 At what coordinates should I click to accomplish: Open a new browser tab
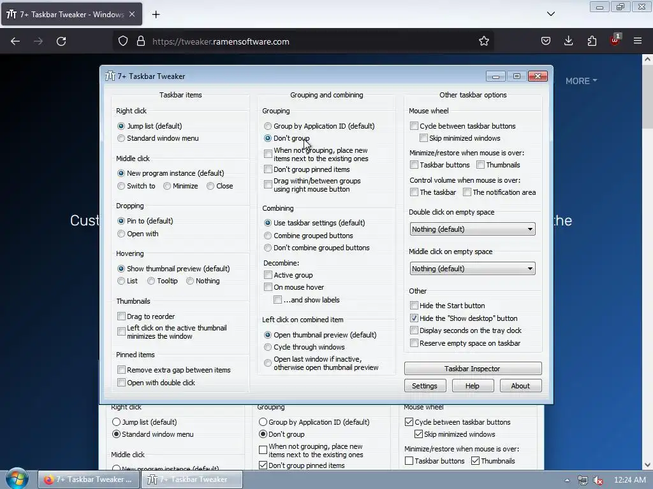pos(156,15)
